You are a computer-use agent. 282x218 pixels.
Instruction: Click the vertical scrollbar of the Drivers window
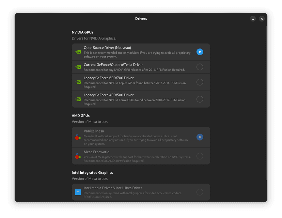266,103
